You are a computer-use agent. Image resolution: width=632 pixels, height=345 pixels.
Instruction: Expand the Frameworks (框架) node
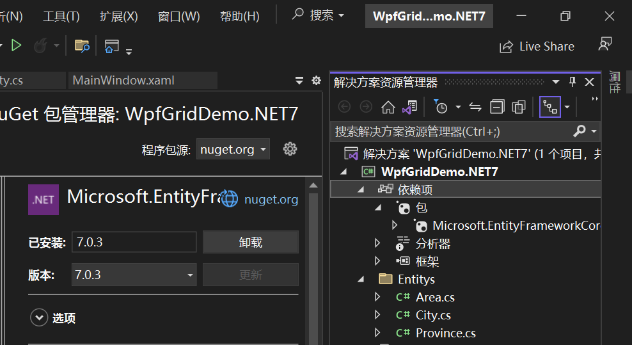tap(377, 261)
